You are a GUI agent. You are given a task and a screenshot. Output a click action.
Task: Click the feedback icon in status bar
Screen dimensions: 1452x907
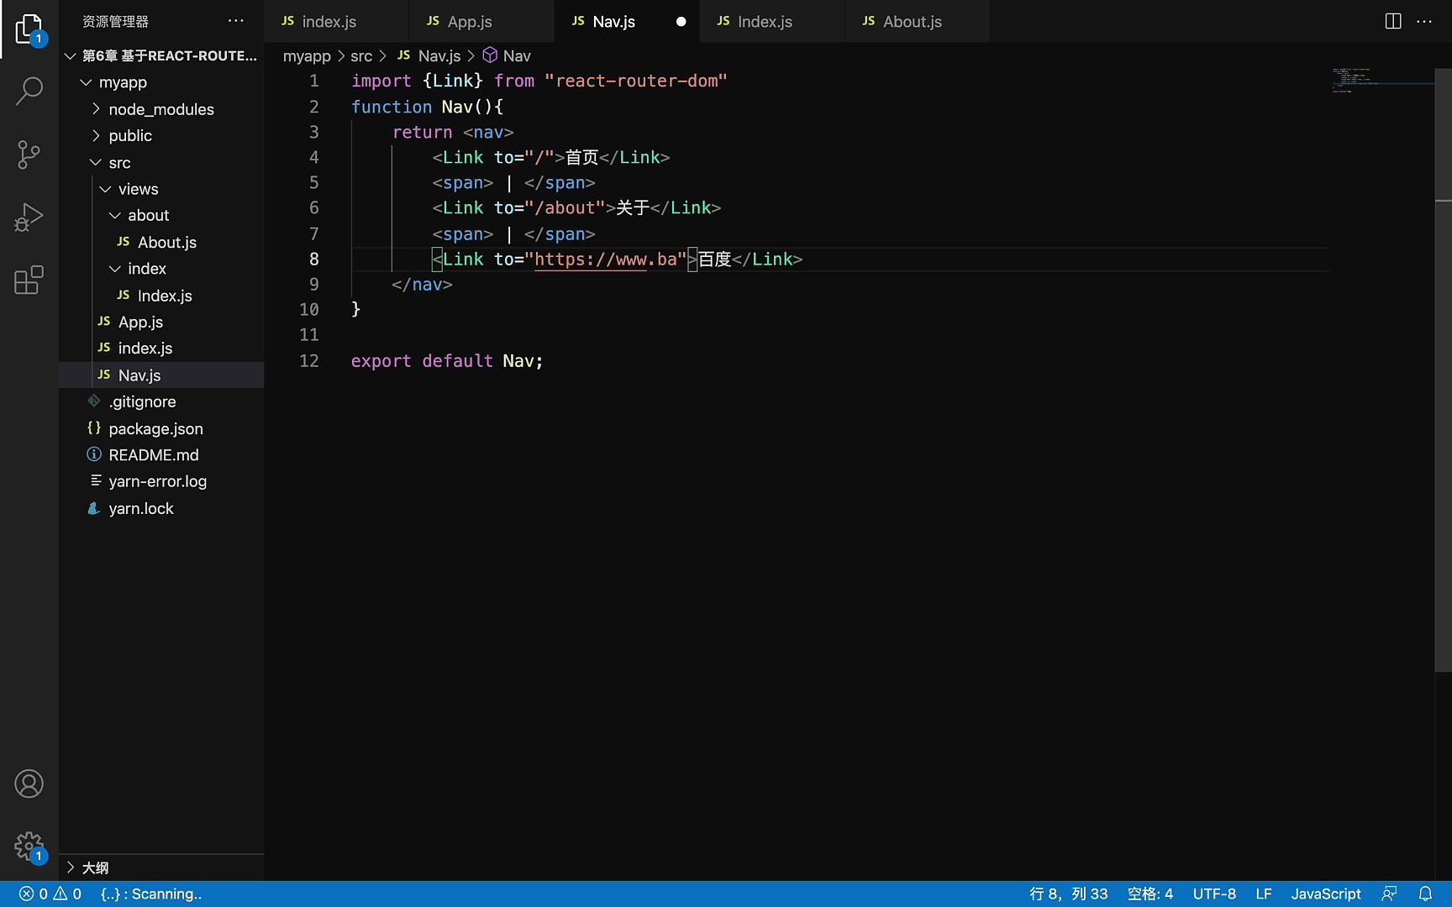pyautogui.click(x=1389, y=894)
